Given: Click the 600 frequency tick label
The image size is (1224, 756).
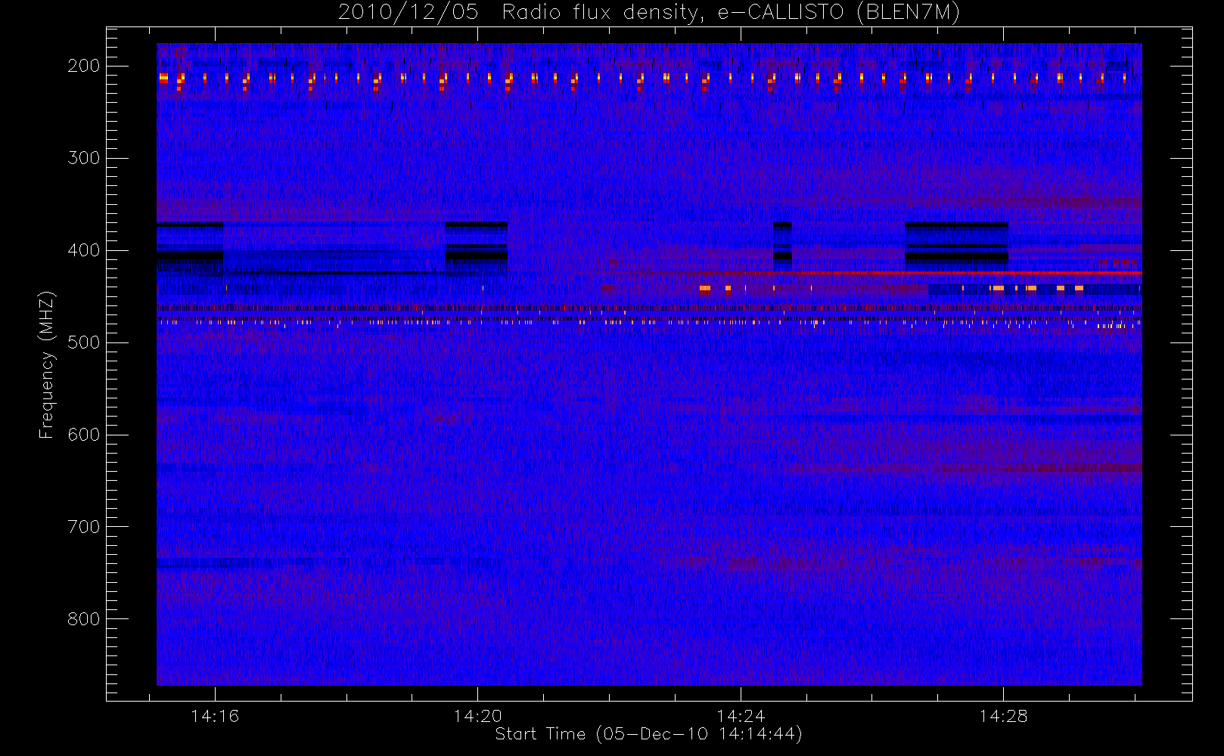Looking at the screenshot, I should coord(84,435).
